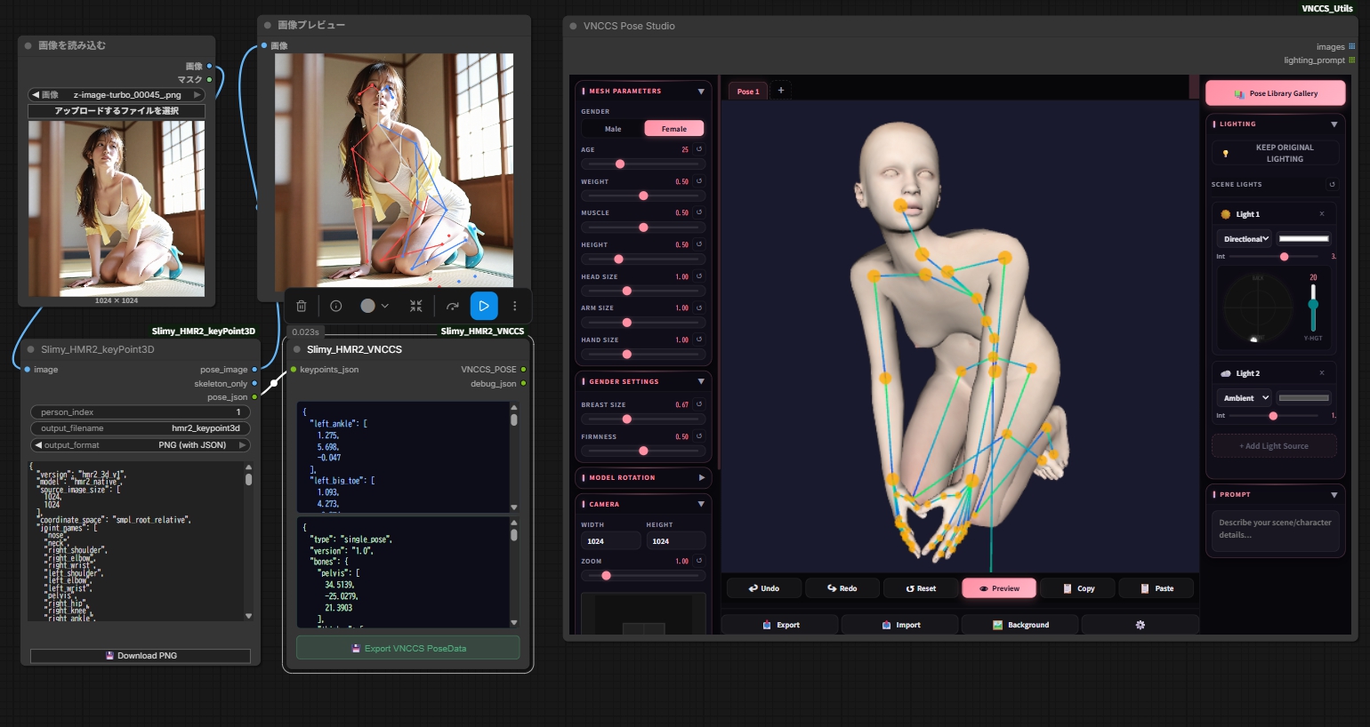Click the bypass arrow icon in node toolbar
Viewport: 1370px width, 727px height.
click(453, 306)
